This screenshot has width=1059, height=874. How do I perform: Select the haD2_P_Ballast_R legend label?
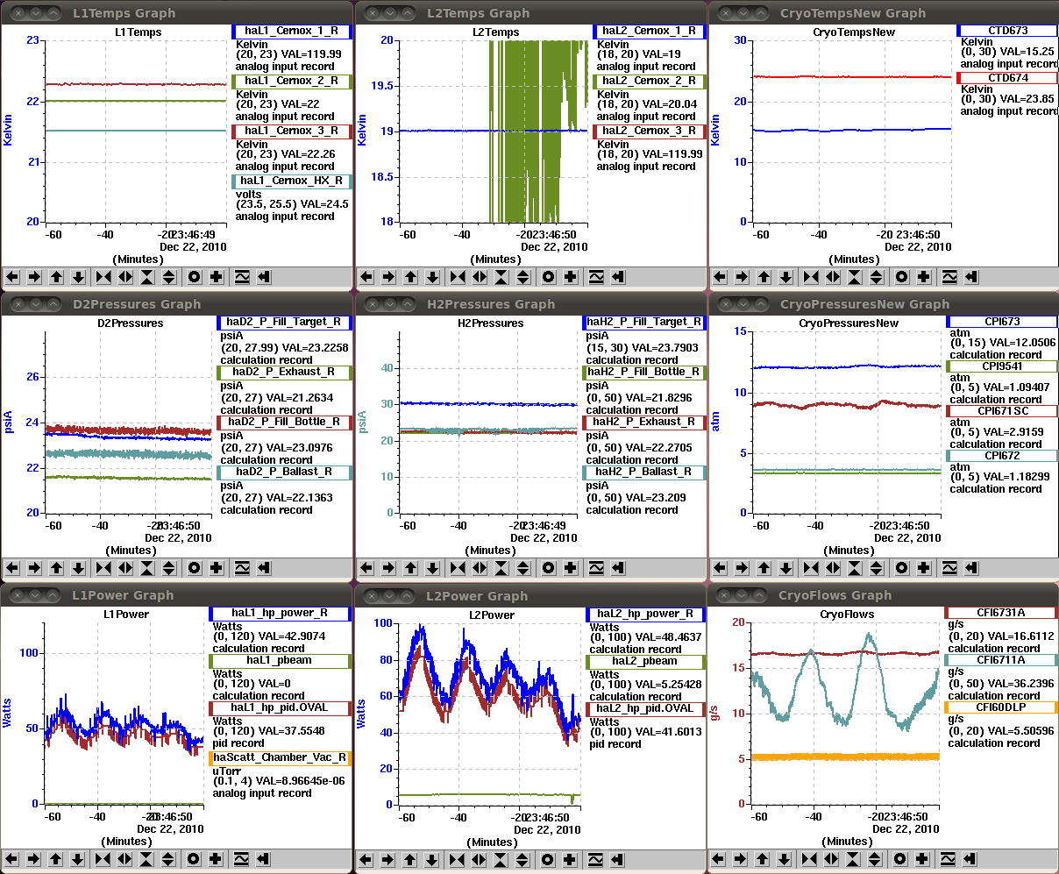coord(284,472)
